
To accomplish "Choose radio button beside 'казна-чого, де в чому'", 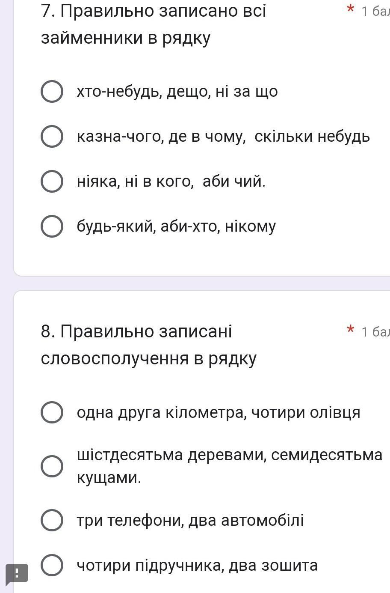I will tap(52, 137).
